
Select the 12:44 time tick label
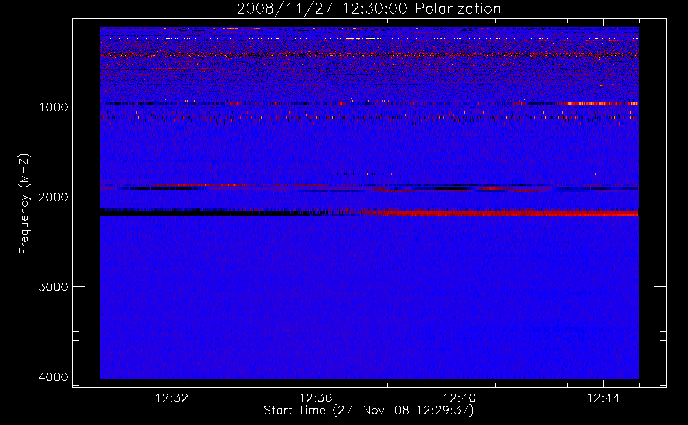603,398
